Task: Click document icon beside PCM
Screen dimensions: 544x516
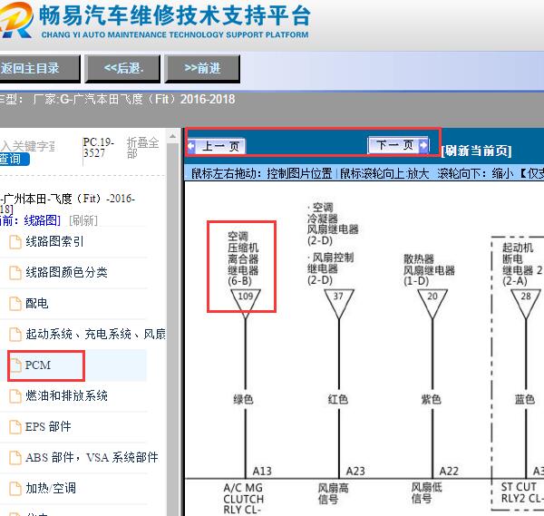Action: tap(15, 365)
